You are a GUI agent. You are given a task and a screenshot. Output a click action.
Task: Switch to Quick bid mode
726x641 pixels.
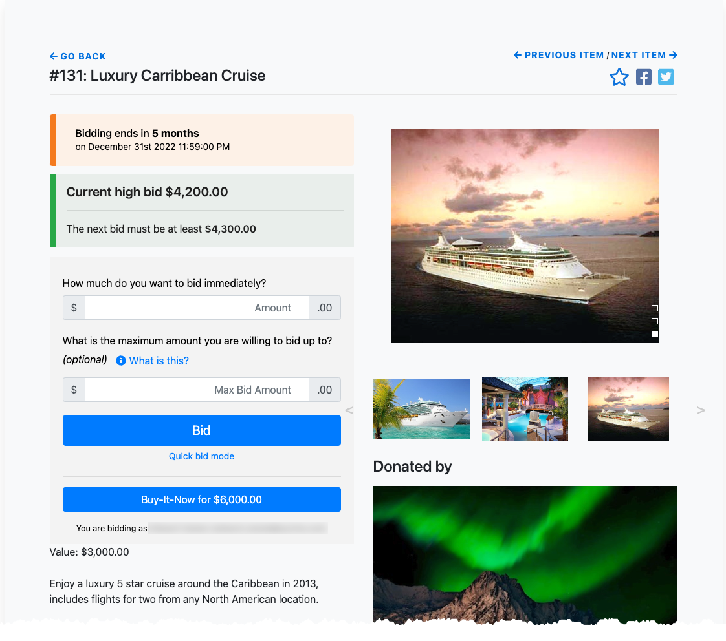point(201,456)
